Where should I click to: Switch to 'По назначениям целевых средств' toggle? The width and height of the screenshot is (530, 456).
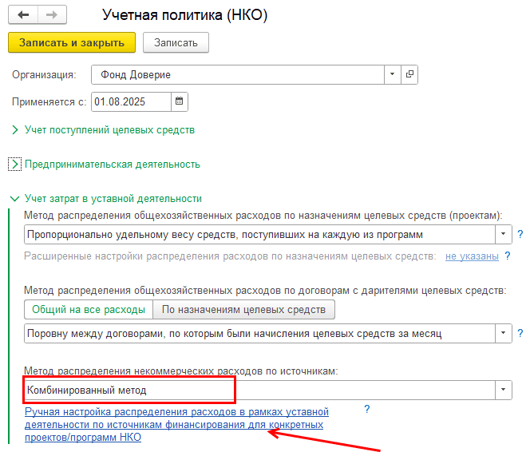(244, 309)
